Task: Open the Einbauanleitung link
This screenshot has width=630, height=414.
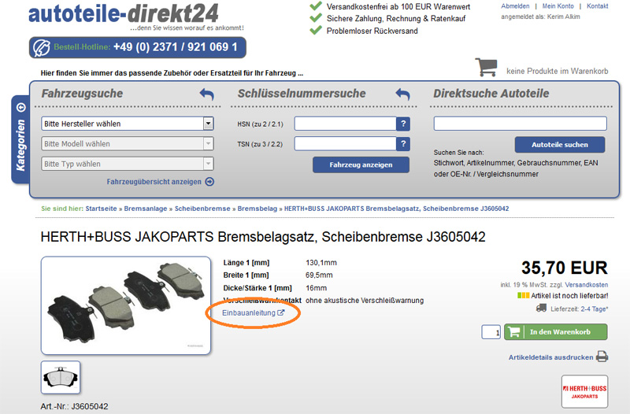Action: [249, 312]
